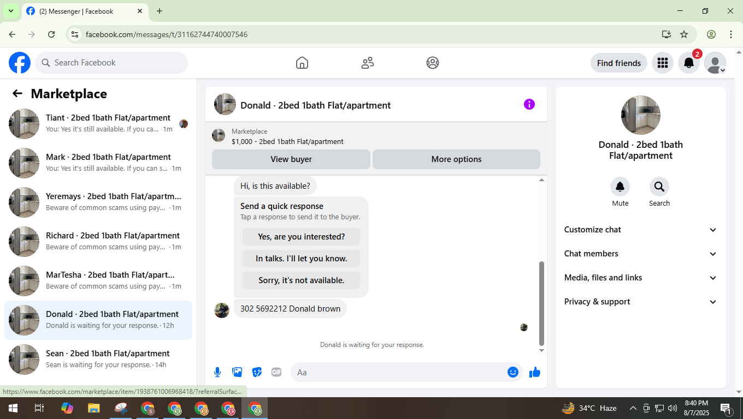Screen dimensions: 743x419
Task: Open the Facebook menu grid icon
Action: (663, 63)
